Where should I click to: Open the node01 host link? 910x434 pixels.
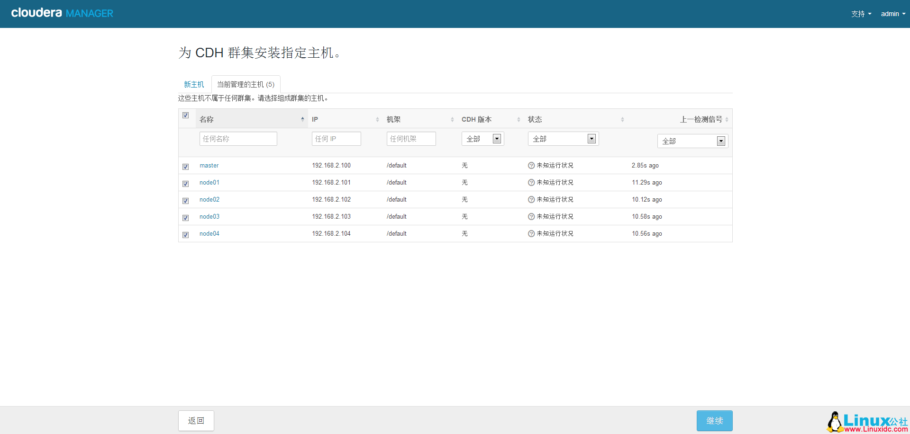(x=209, y=183)
